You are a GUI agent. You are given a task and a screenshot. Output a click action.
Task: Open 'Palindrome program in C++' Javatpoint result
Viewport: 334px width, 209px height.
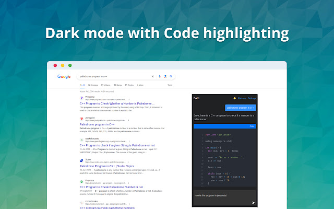[x=97, y=124]
